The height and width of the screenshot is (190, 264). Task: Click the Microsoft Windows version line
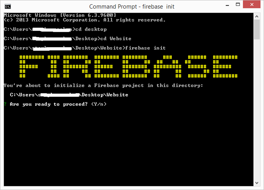(x=60, y=15)
